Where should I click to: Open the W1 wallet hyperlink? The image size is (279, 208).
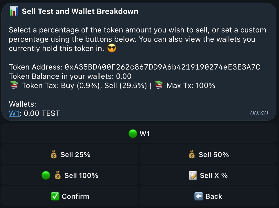tap(14, 113)
